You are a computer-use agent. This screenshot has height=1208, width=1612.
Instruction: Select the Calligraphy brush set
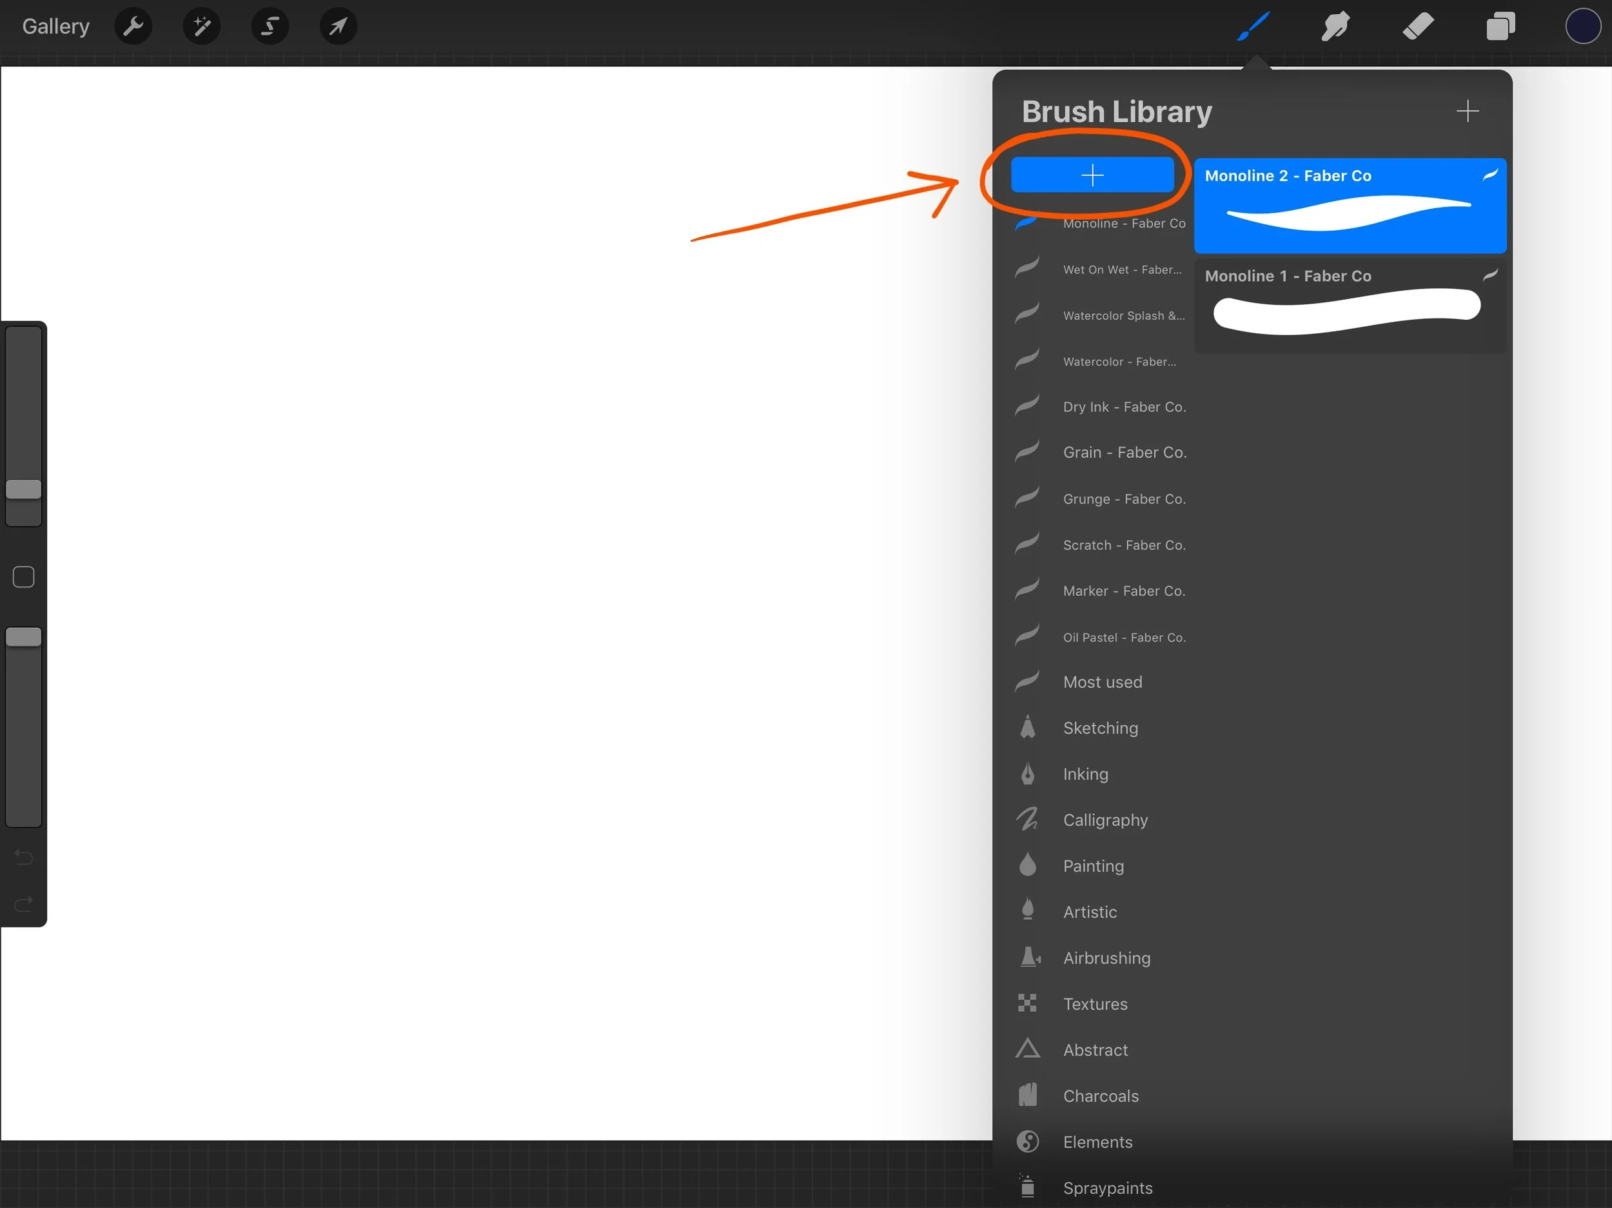1105,821
